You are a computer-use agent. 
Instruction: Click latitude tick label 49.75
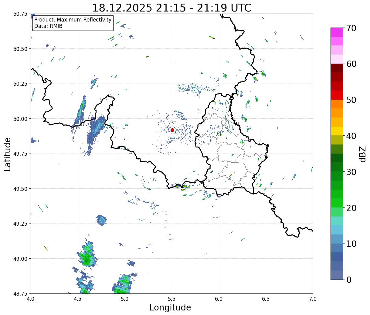point(20,154)
